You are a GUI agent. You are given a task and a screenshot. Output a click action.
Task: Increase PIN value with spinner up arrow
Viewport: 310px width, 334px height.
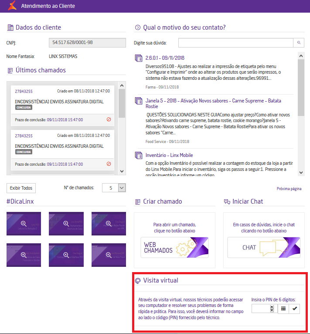272,307
